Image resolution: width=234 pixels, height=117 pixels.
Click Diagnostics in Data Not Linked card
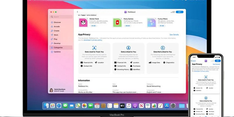tap(169, 63)
